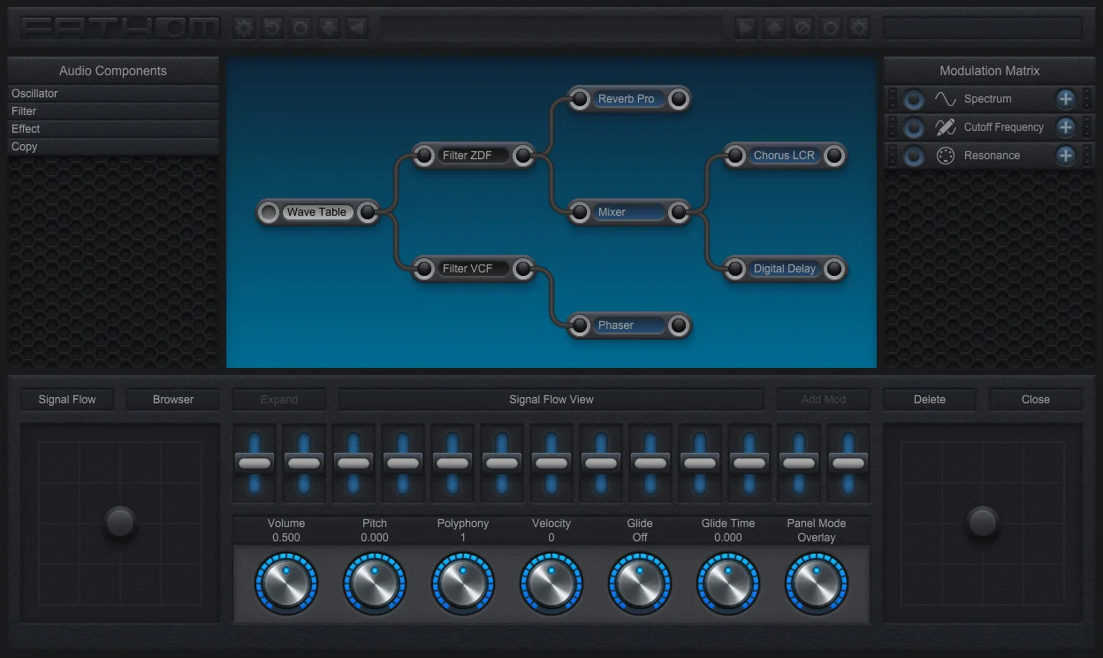Click the Volume knob
1103x658 pixels.
click(x=286, y=584)
